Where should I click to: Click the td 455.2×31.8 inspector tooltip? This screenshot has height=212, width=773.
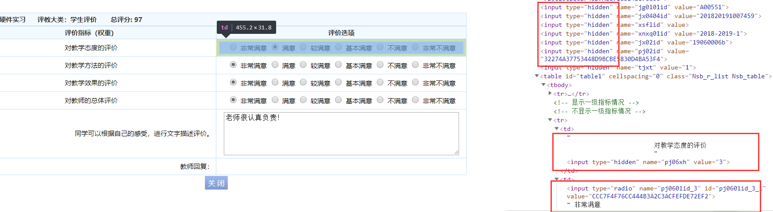[x=247, y=27]
